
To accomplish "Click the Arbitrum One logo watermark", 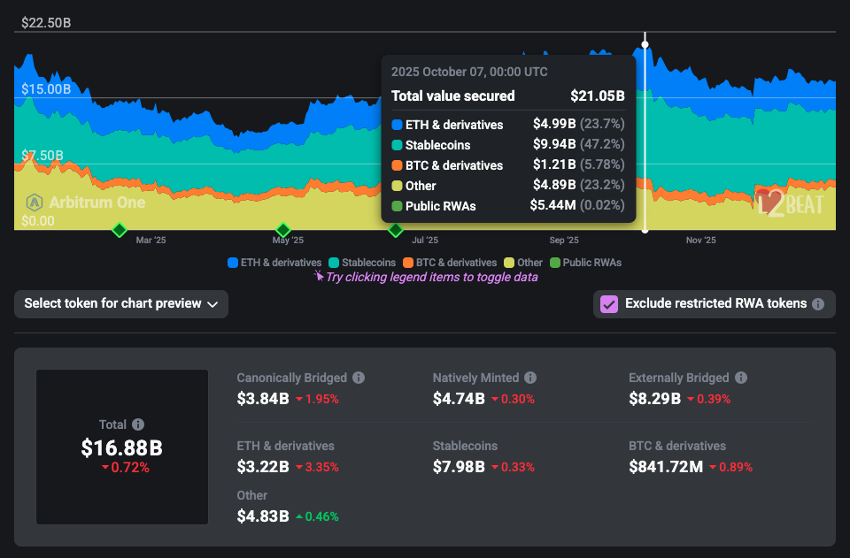I will pyautogui.click(x=86, y=203).
